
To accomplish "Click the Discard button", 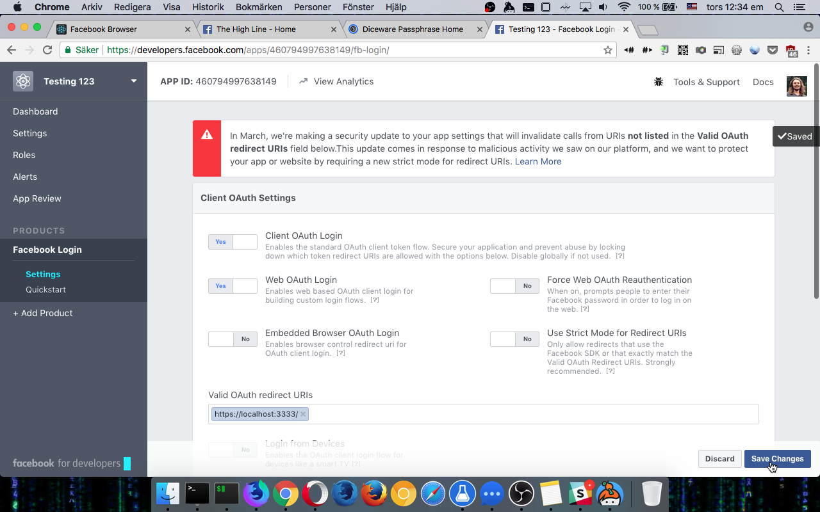I will (719, 459).
